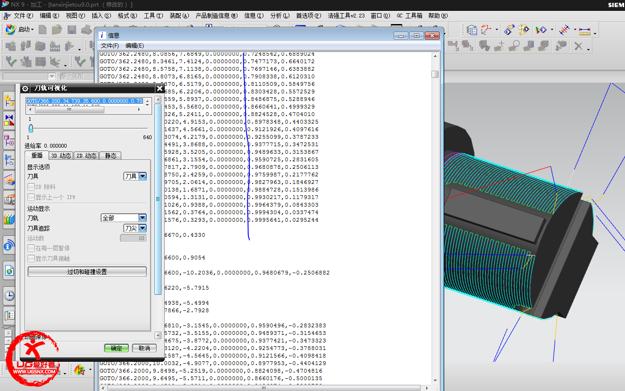The image size is (625, 391).
Task: Click the path list horizontal scrollbar thumb
Action: [x=69, y=109]
